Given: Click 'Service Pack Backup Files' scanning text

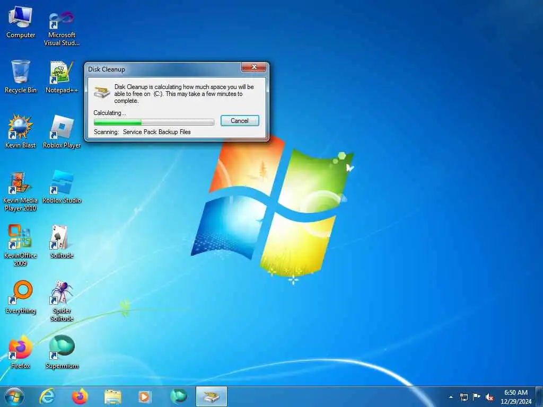Looking at the screenshot, I should 157,132.
